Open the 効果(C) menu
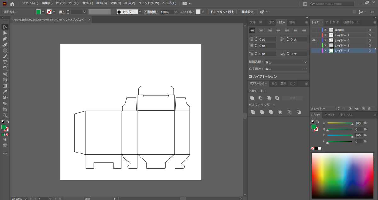The image size is (378, 200). click(115, 3)
